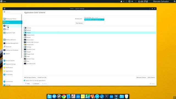
Task: Click the Help button
Action: [x=28, y=84]
